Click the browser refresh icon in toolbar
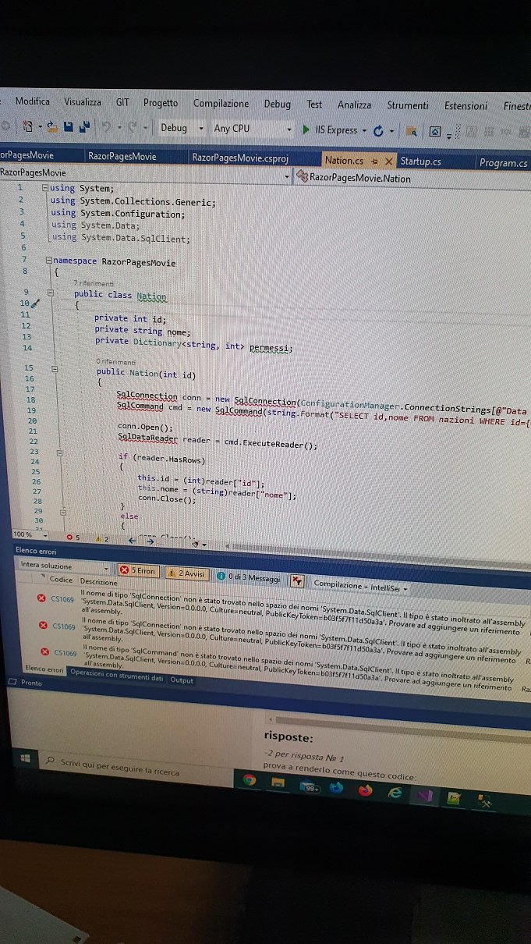The image size is (531, 944). coord(378,131)
